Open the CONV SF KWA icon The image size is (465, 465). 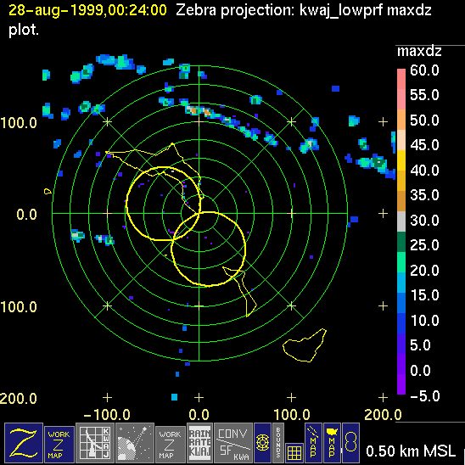coord(233,443)
